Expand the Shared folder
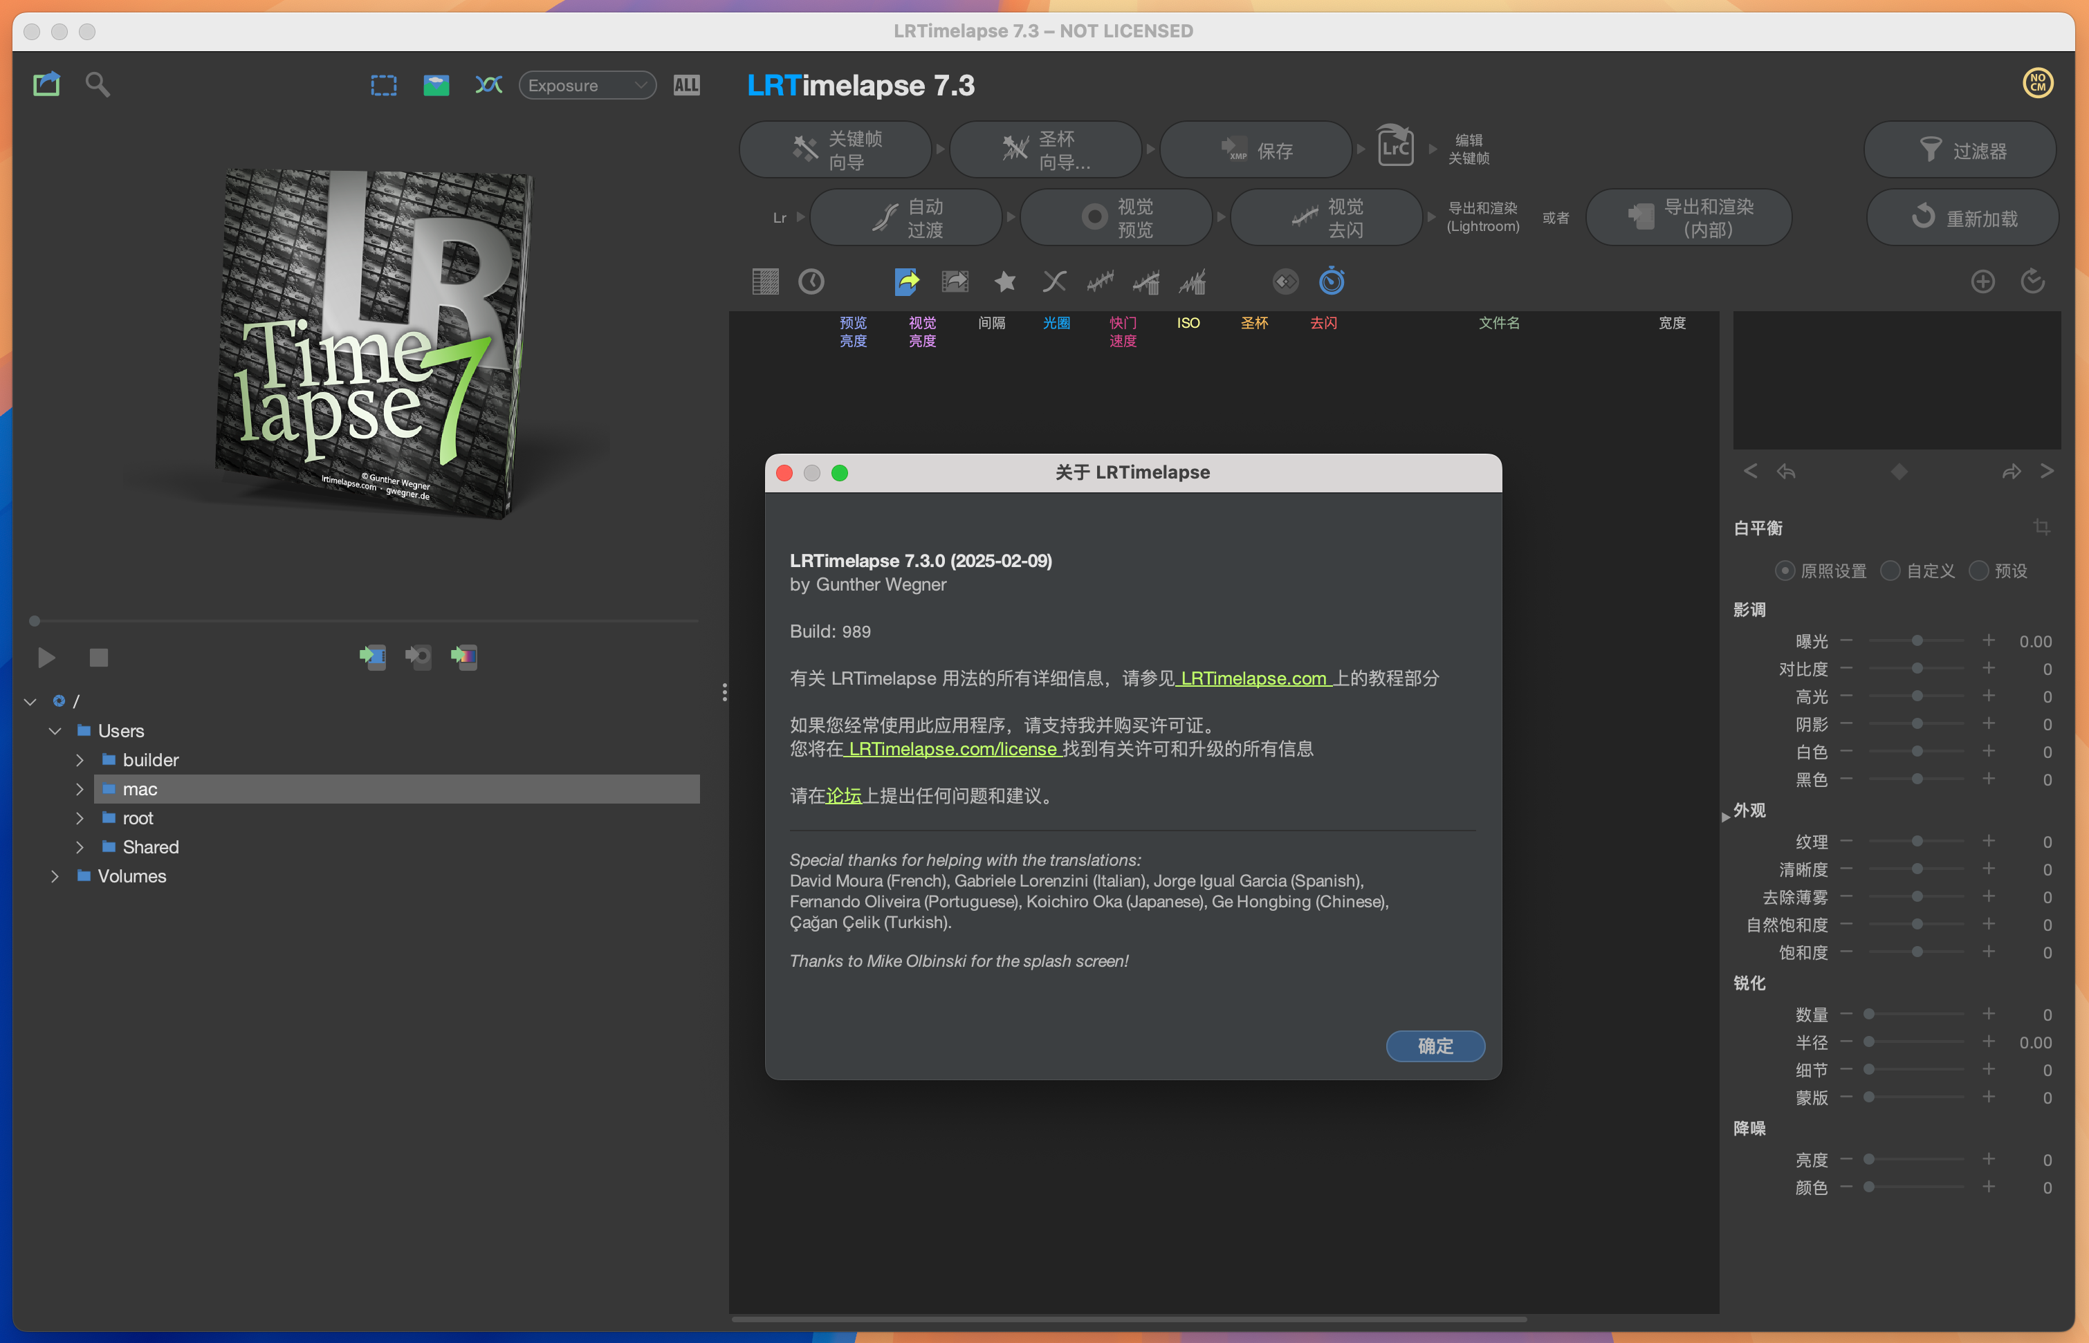 [80, 846]
